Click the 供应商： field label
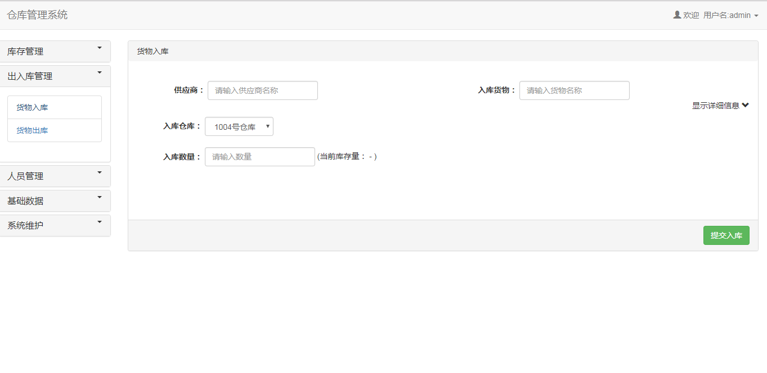Viewport: 767px width, 373px height. pos(189,90)
